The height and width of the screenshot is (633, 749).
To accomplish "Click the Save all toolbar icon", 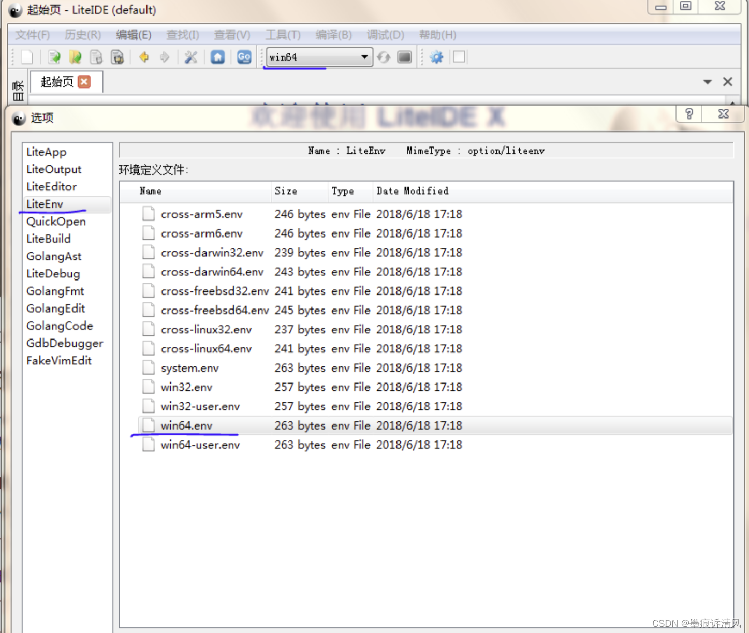I will (118, 57).
